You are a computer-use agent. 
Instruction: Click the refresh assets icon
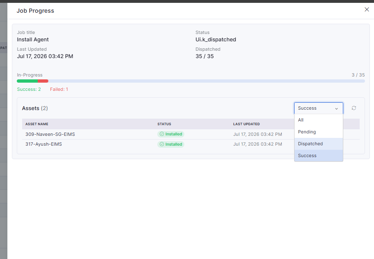tap(354, 108)
